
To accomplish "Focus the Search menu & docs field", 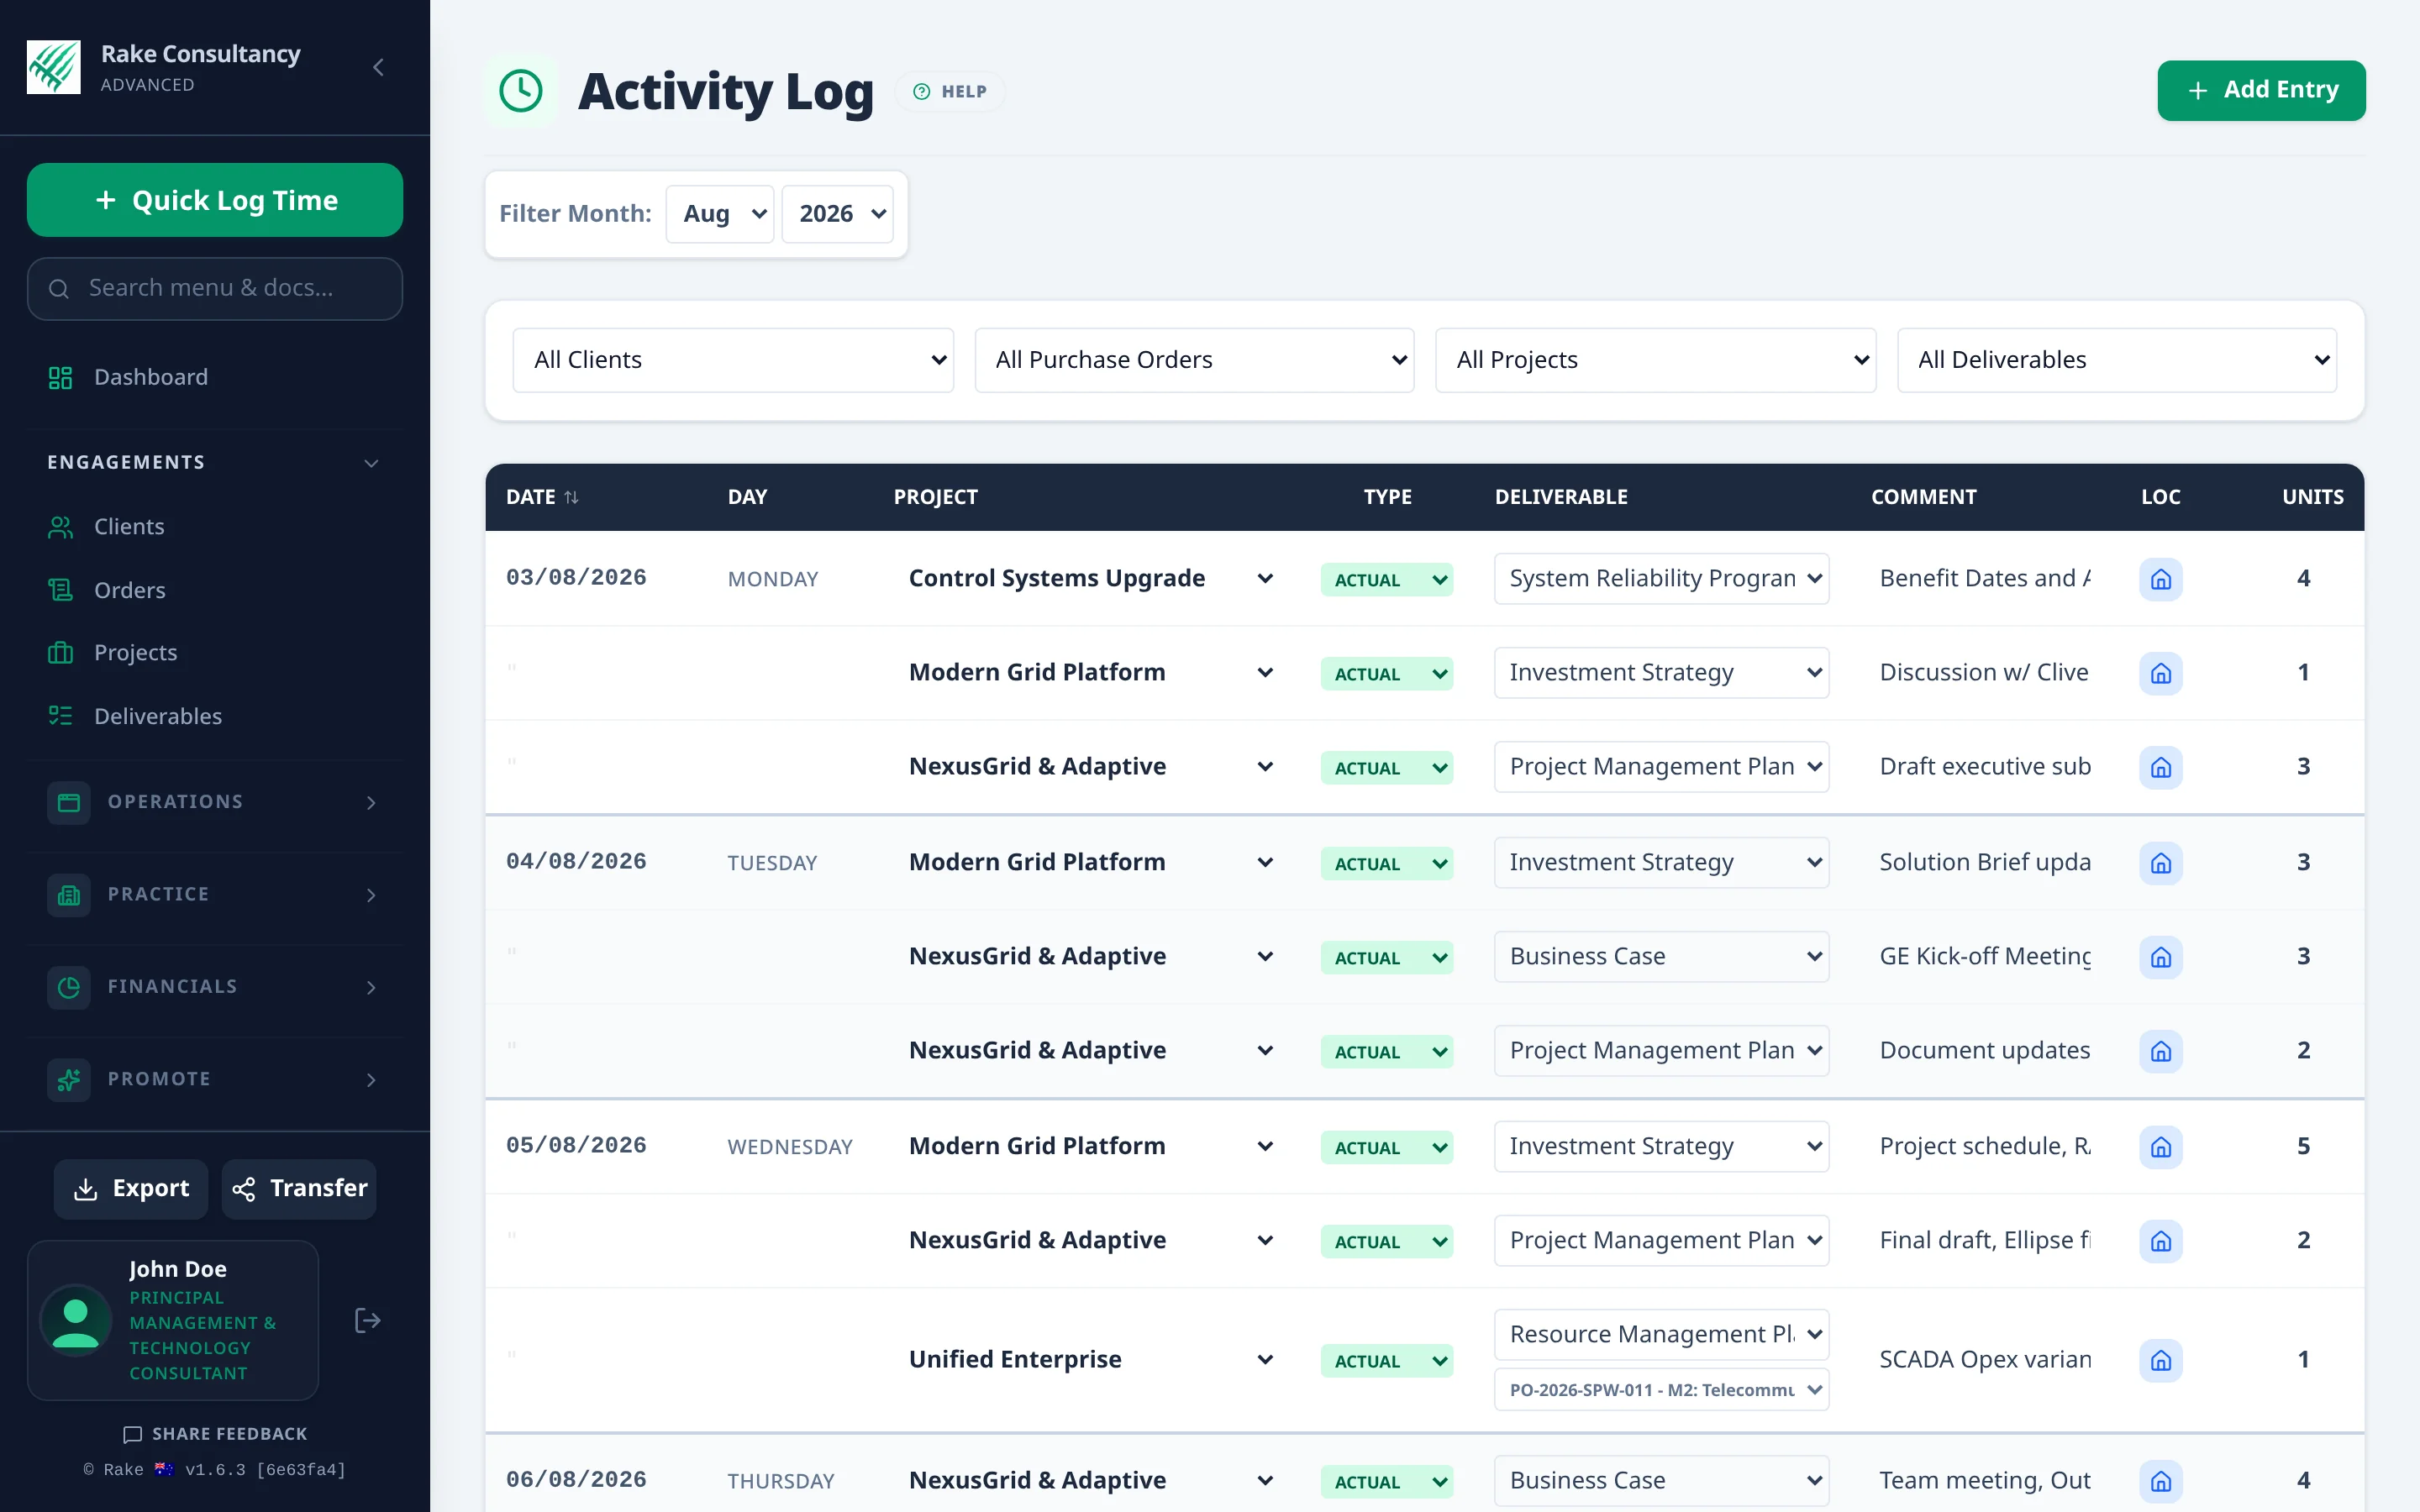I will (215, 289).
